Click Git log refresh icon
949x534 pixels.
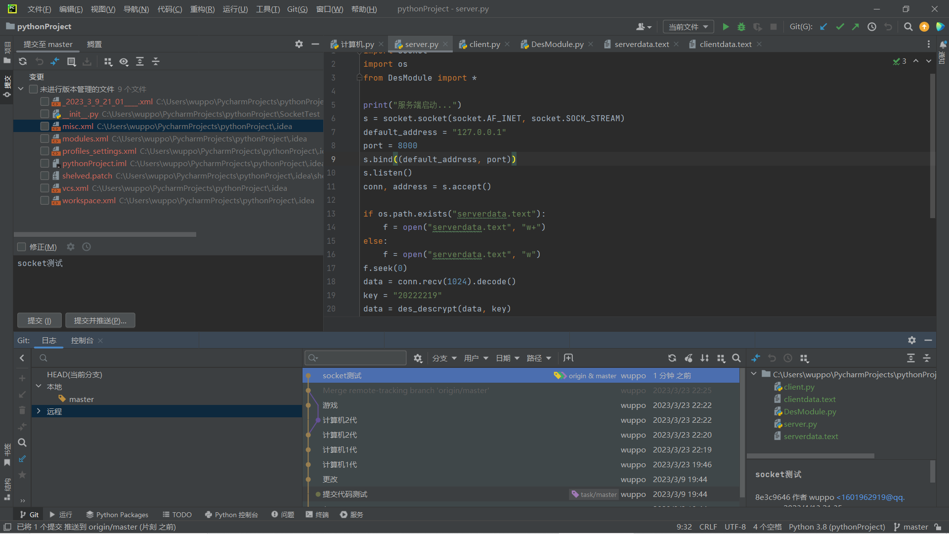pyautogui.click(x=672, y=358)
